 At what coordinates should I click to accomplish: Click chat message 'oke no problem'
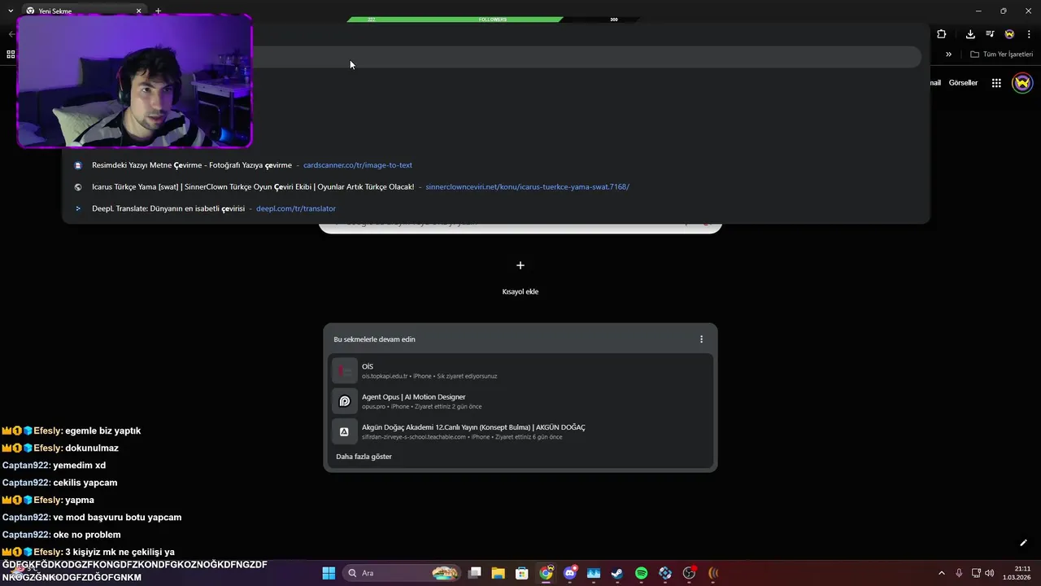[87, 535]
